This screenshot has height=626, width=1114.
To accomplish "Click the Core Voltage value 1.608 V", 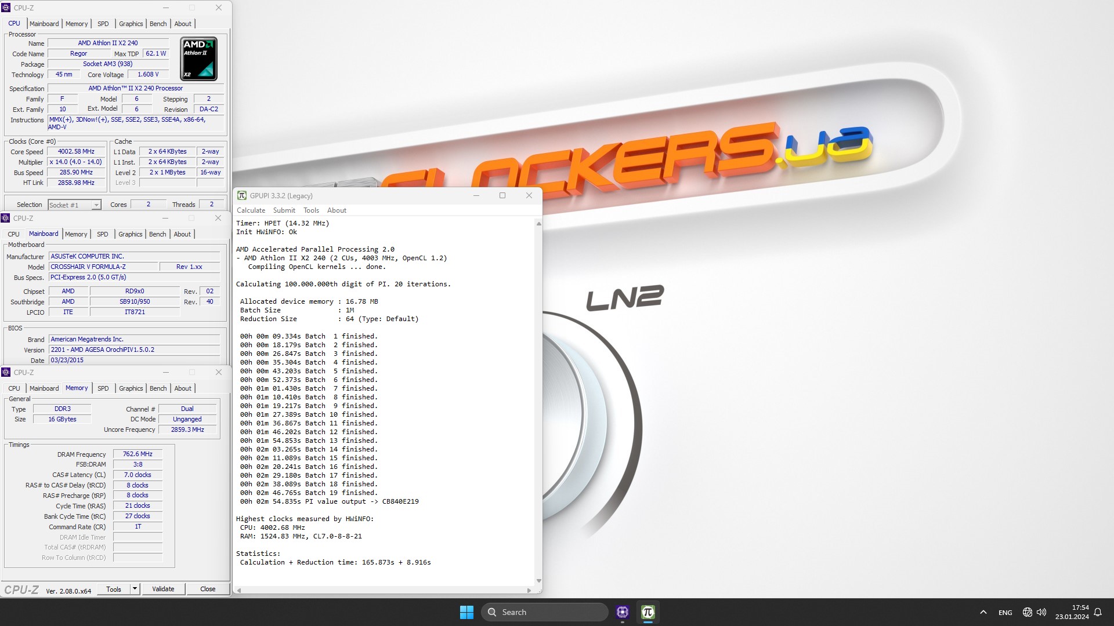I will 148,74.
